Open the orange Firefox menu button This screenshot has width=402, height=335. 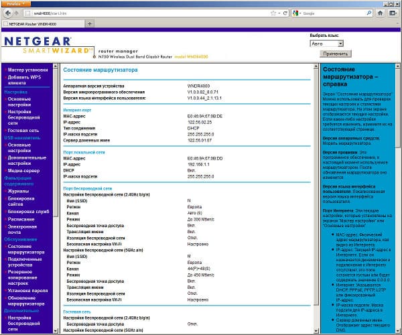16,4
